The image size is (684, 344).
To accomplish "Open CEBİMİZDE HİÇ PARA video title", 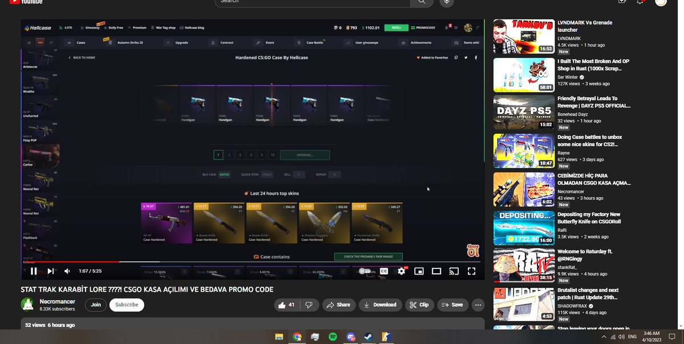I will click(x=594, y=179).
